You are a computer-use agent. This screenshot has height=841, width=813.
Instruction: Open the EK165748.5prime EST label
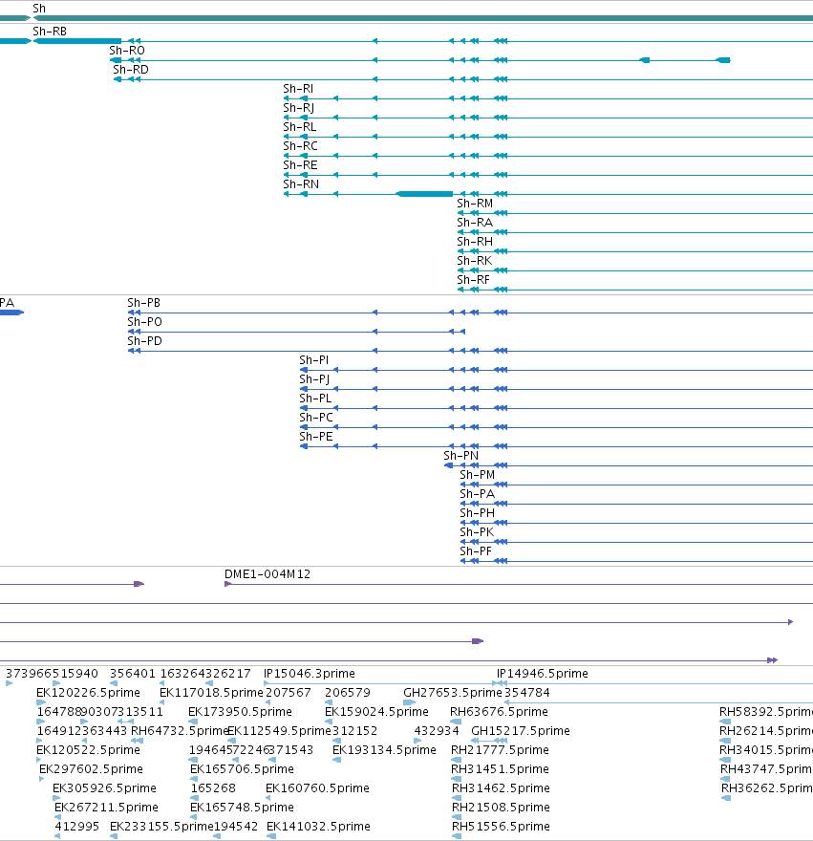click(242, 808)
